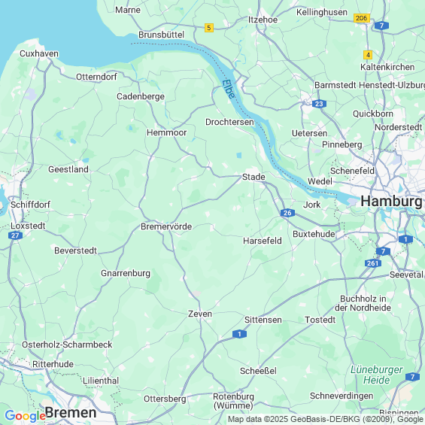This screenshot has width=425, height=425.
Task: Click the yellow B4 road shield
Action: (368, 55)
